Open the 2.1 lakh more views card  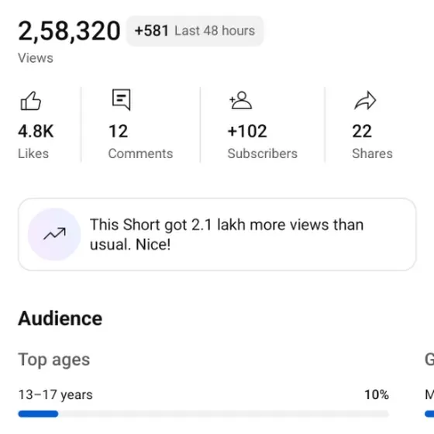217,234
